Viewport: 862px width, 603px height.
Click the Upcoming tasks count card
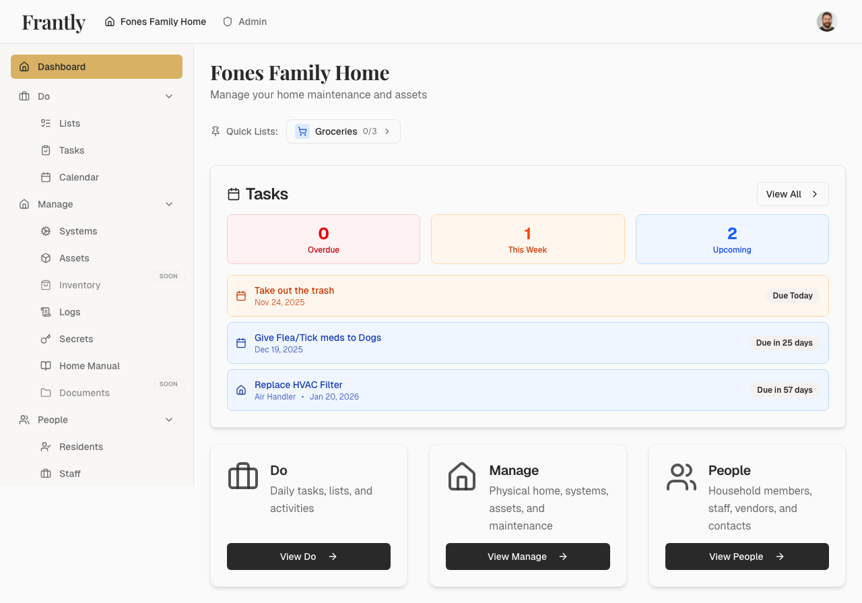point(732,239)
